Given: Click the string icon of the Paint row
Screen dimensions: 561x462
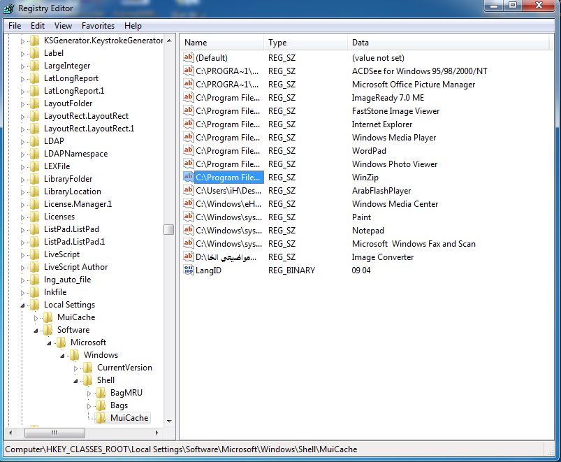Looking at the screenshot, I should pyautogui.click(x=189, y=217).
